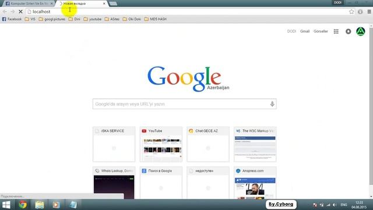Open the MD5 HASH bookmarks folder

click(156, 19)
